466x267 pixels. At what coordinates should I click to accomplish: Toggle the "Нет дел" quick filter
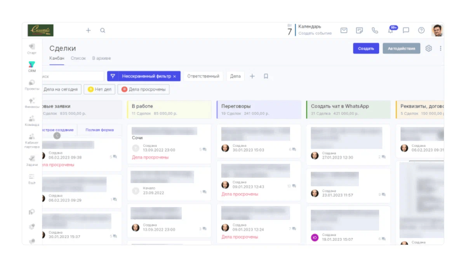(99, 89)
